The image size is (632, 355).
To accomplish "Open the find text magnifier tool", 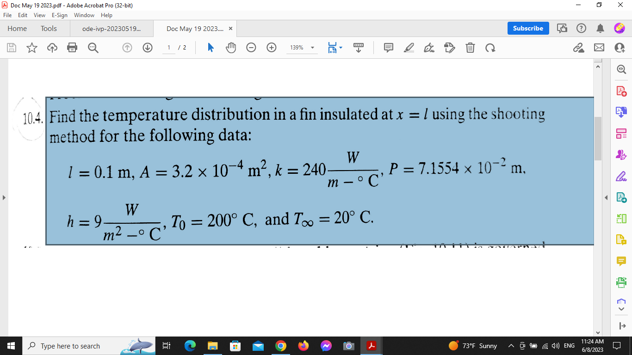I will click(x=93, y=47).
